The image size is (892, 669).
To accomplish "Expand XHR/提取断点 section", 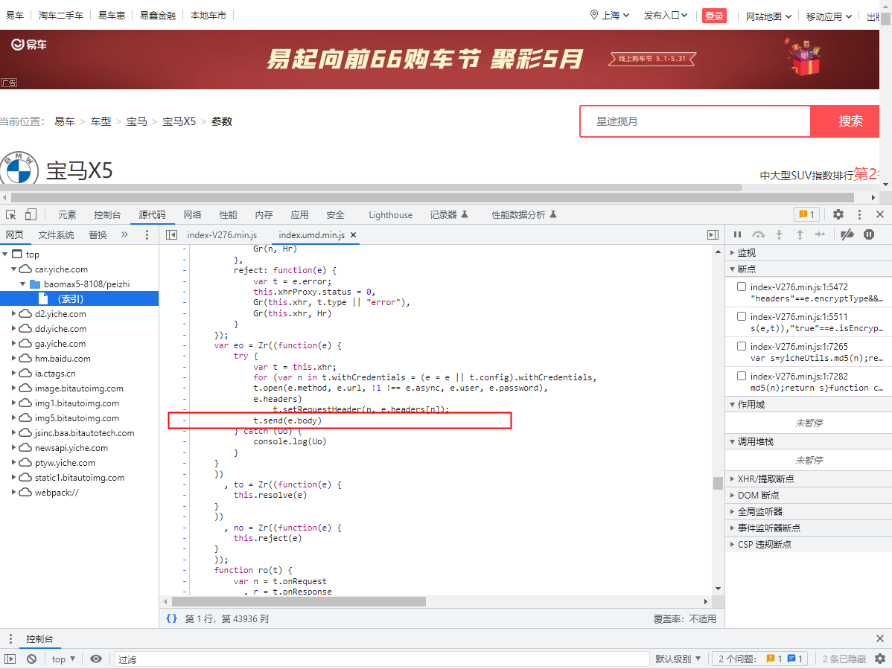I will pyautogui.click(x=765, y=478).
